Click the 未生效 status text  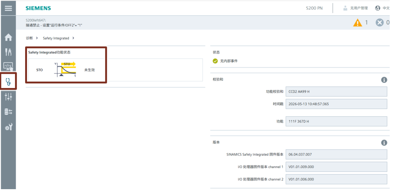tap(89, 70)
